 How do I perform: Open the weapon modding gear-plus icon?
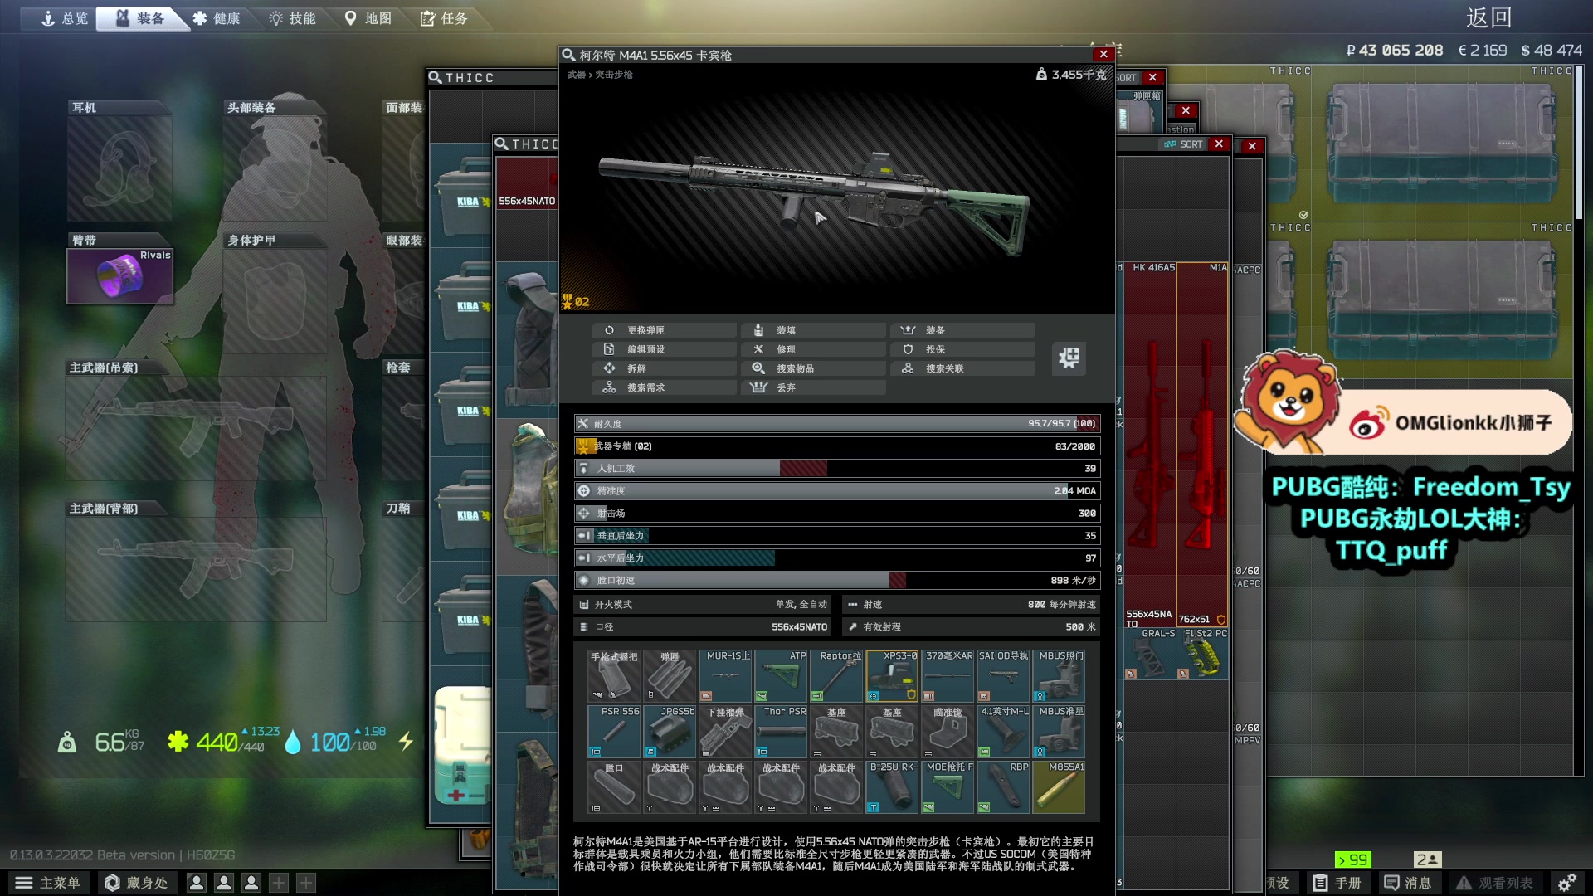pyautogui.click(x=1069, y=358)
